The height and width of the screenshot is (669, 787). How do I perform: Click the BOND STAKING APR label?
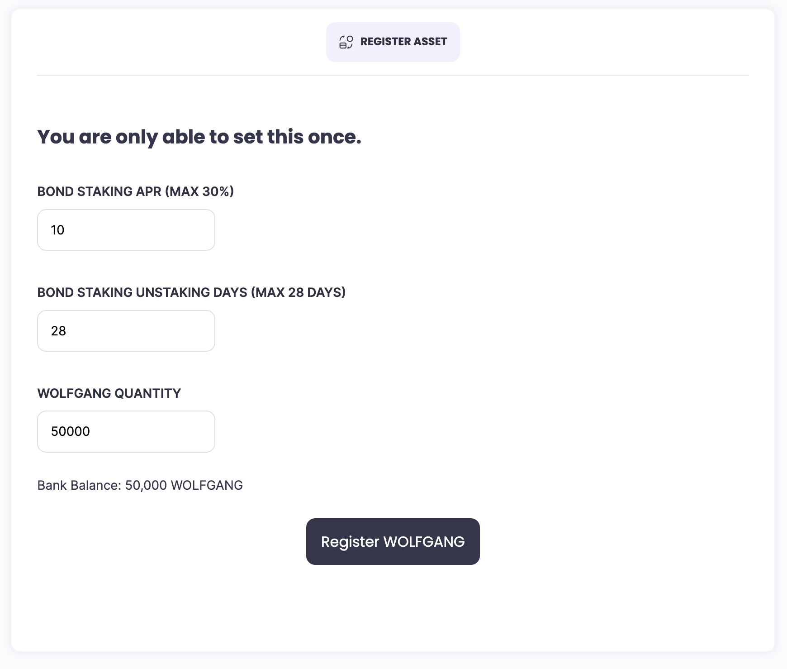[99, 191]
